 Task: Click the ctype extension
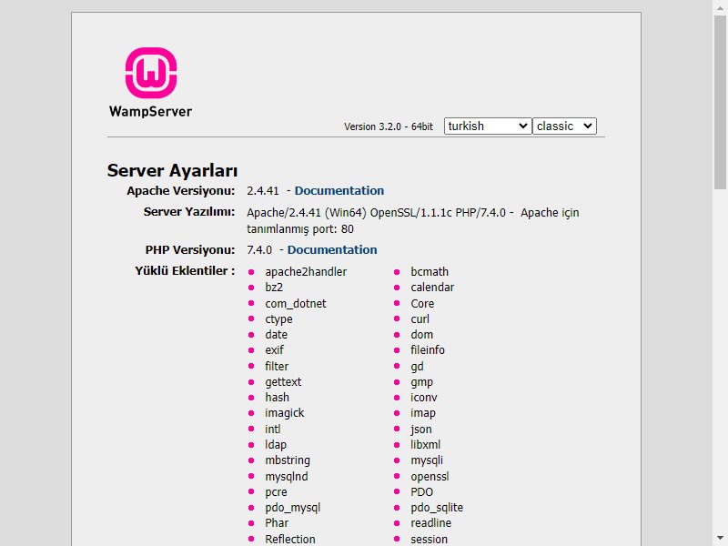279,319
